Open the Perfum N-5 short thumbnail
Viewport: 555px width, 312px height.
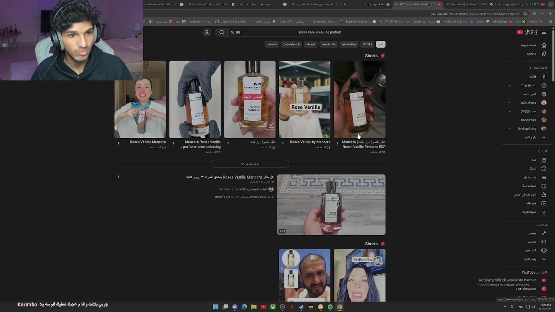click(x=359, y=275)
